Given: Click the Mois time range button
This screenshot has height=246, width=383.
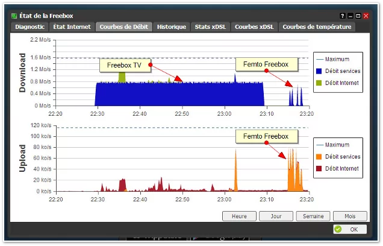Looking at the screenshot, I should coord(350,216).
